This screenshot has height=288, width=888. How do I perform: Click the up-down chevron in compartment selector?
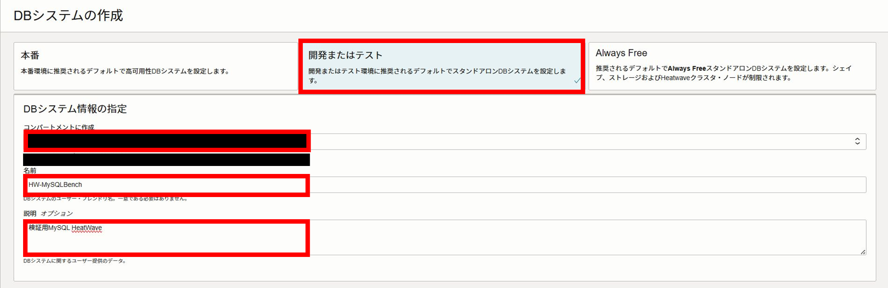click(857, 142)
